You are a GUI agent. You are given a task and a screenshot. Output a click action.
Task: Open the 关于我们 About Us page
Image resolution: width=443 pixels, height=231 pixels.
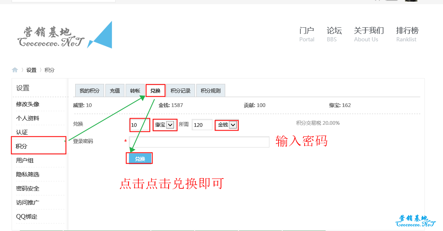[x=369, y=34]
